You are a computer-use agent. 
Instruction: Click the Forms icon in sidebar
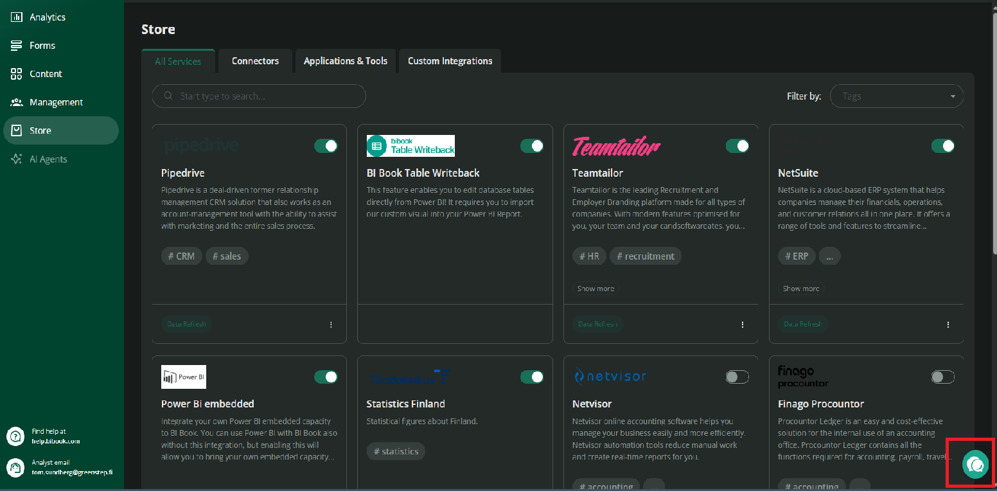pyautogui.click(x=17, y=46)
